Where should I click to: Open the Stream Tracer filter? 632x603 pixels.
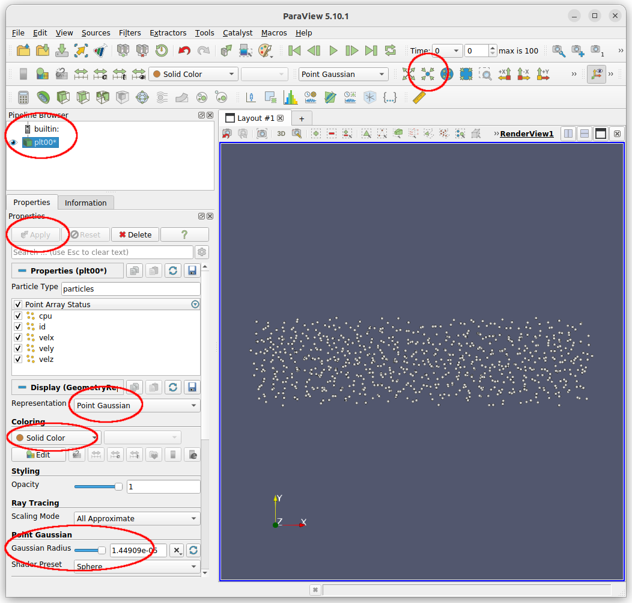click(162, 97)
